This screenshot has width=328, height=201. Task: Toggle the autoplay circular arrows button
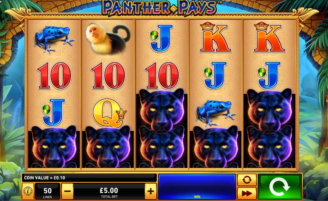pyautogui.click(x=246, y=180)
